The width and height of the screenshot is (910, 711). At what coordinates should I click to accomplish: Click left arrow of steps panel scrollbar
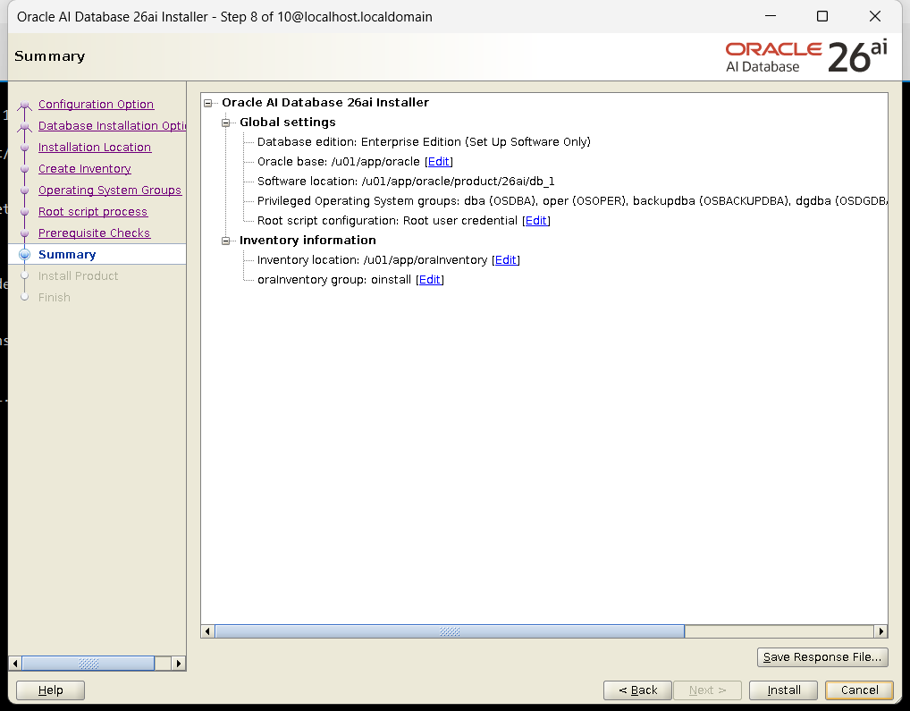15,664
